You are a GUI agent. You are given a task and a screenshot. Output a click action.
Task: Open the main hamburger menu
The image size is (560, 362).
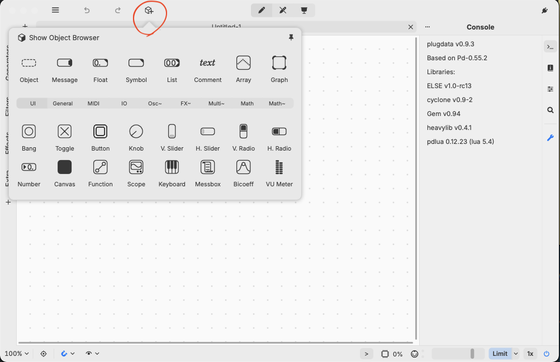tap(55, 10)
